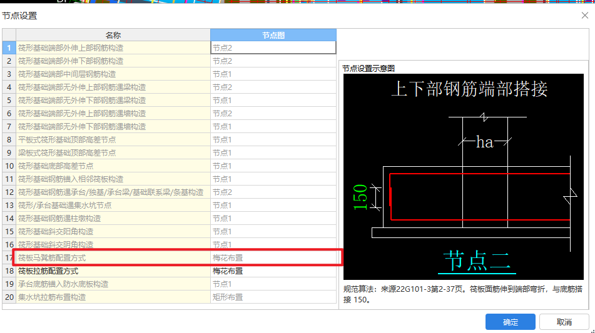Open 梅花布置 value for 筏板马凳筋配置方式
The width and height of the screenshot is (595, 333).
pyautogui.click(x=273, y=258)
